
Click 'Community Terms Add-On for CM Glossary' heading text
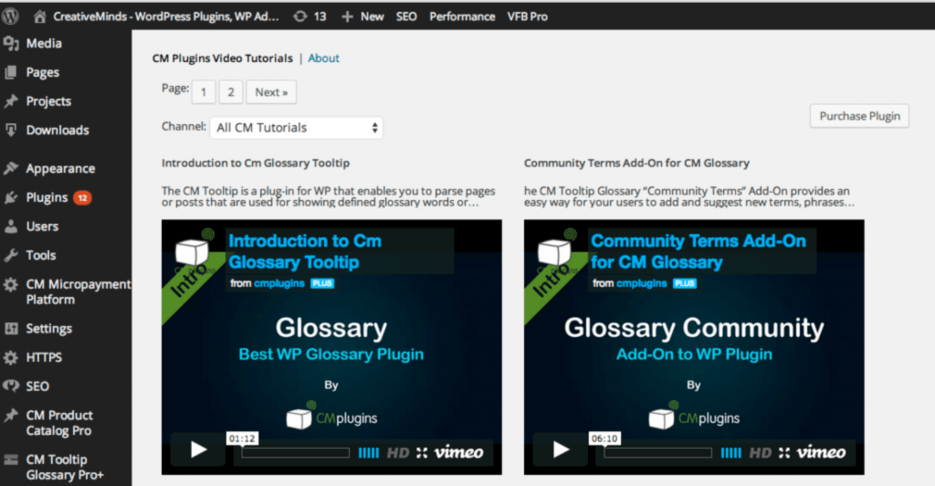pyautogui.click(x=636, y=163)
